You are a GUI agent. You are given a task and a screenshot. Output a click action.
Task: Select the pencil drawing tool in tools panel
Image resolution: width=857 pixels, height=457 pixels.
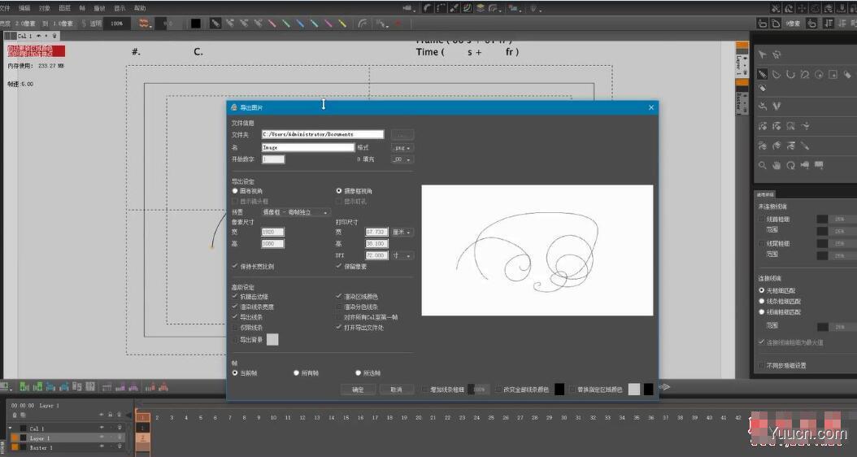(x=763, y=74)
